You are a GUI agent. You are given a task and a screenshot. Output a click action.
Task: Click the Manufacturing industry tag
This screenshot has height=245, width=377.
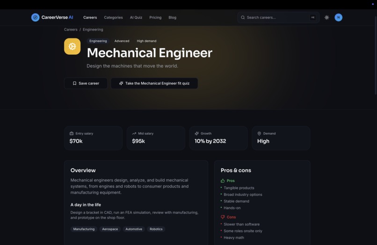pos(84,229)
